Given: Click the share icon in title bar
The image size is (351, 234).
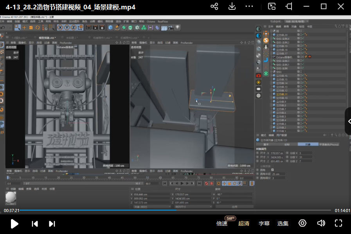Looking at the screenshot, I should pyautogui.click(x=214, y=6).
